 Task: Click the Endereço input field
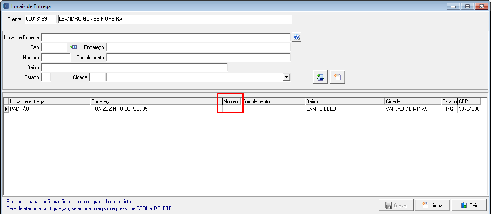point(199,47)
